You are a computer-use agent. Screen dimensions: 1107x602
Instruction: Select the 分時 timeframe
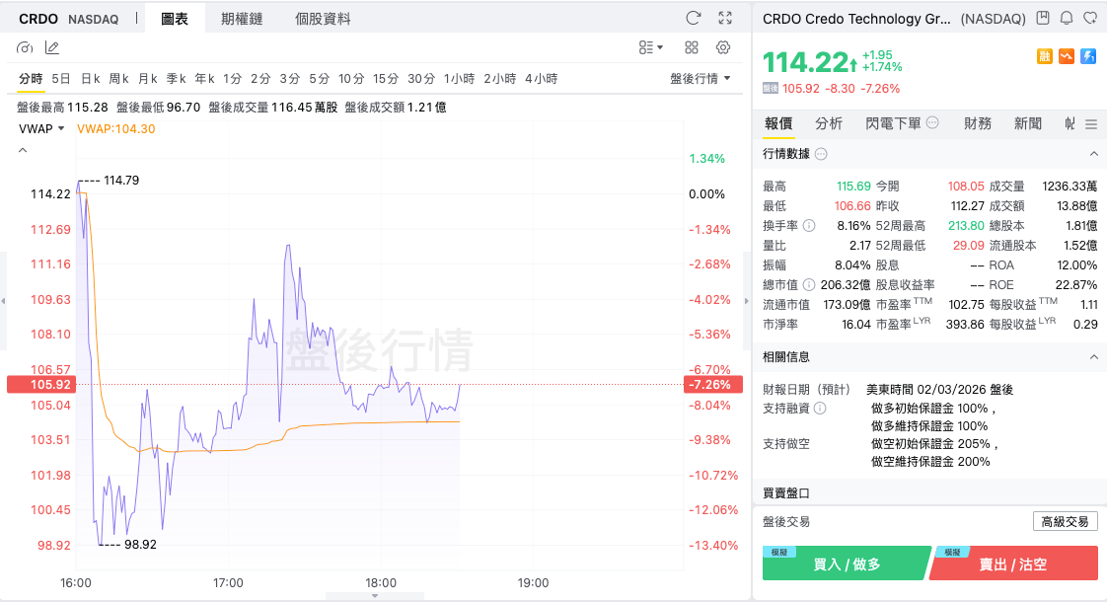[x=31, y=78]
